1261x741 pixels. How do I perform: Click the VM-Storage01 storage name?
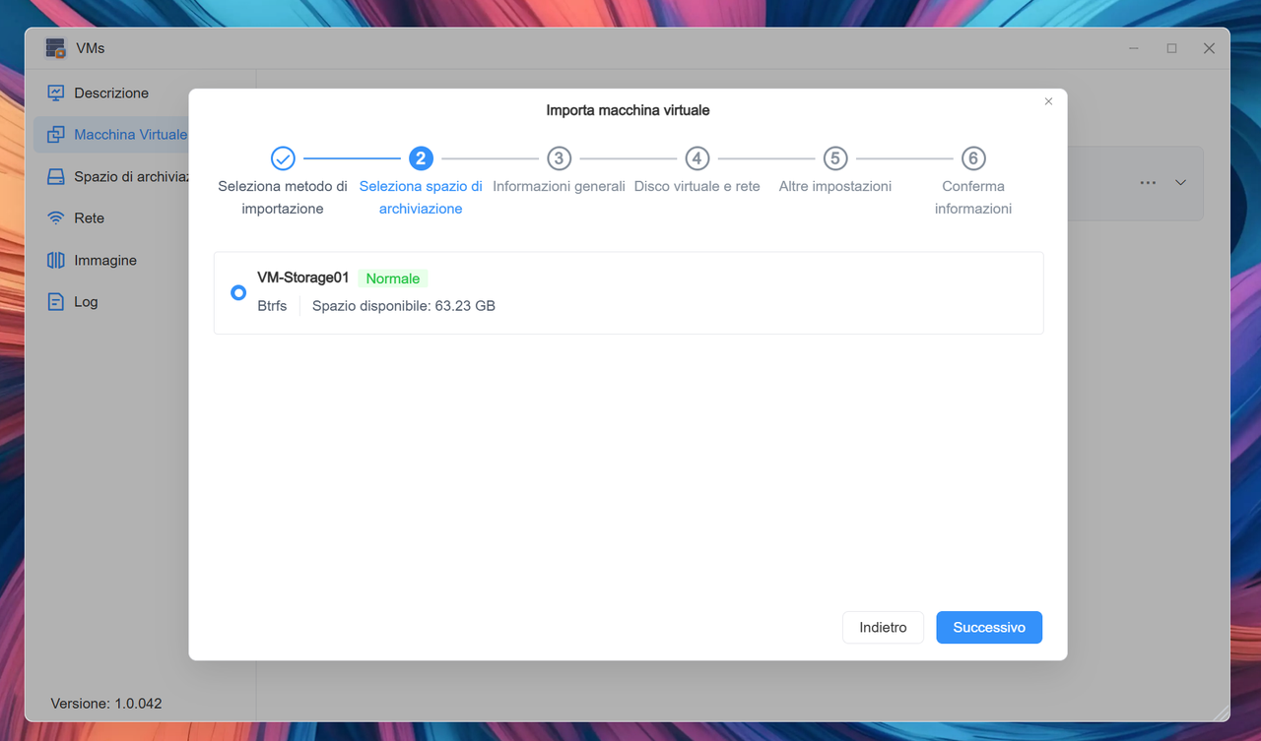point(302,278)
